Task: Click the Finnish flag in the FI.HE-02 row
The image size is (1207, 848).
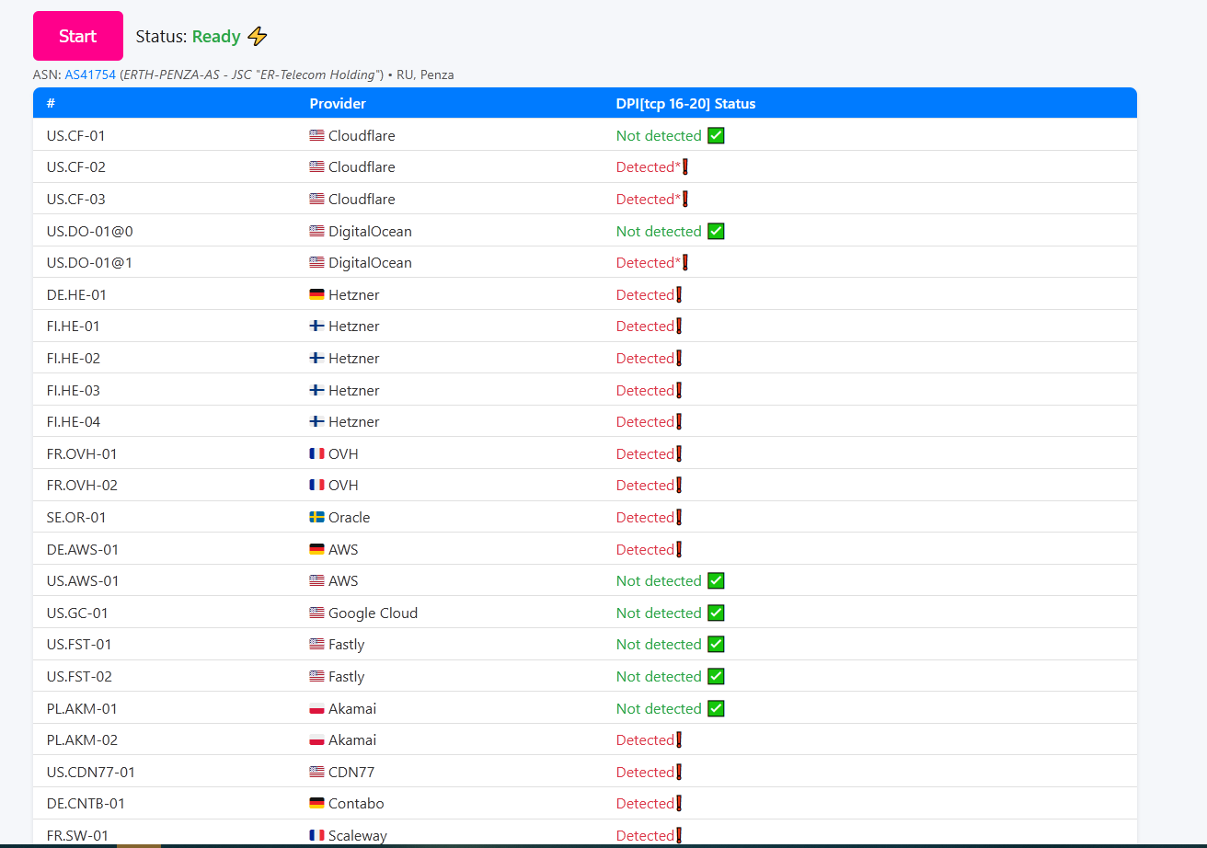Action: [x=316, y=358]
